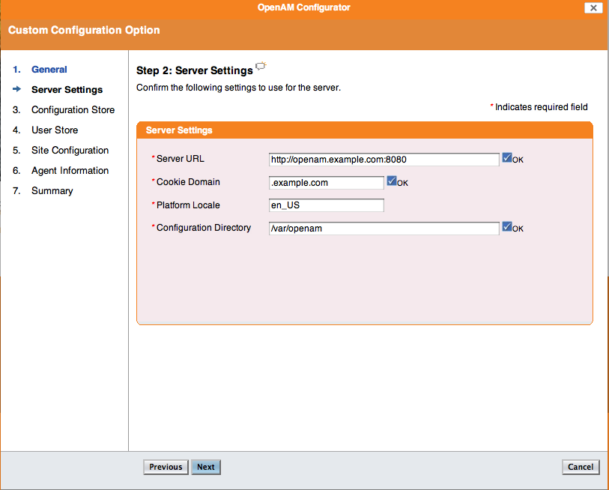The width and height of the screenshot is (609, 490).
Task: Click the OK checkmark beside Configuration Directory
Action: (507, 226)
